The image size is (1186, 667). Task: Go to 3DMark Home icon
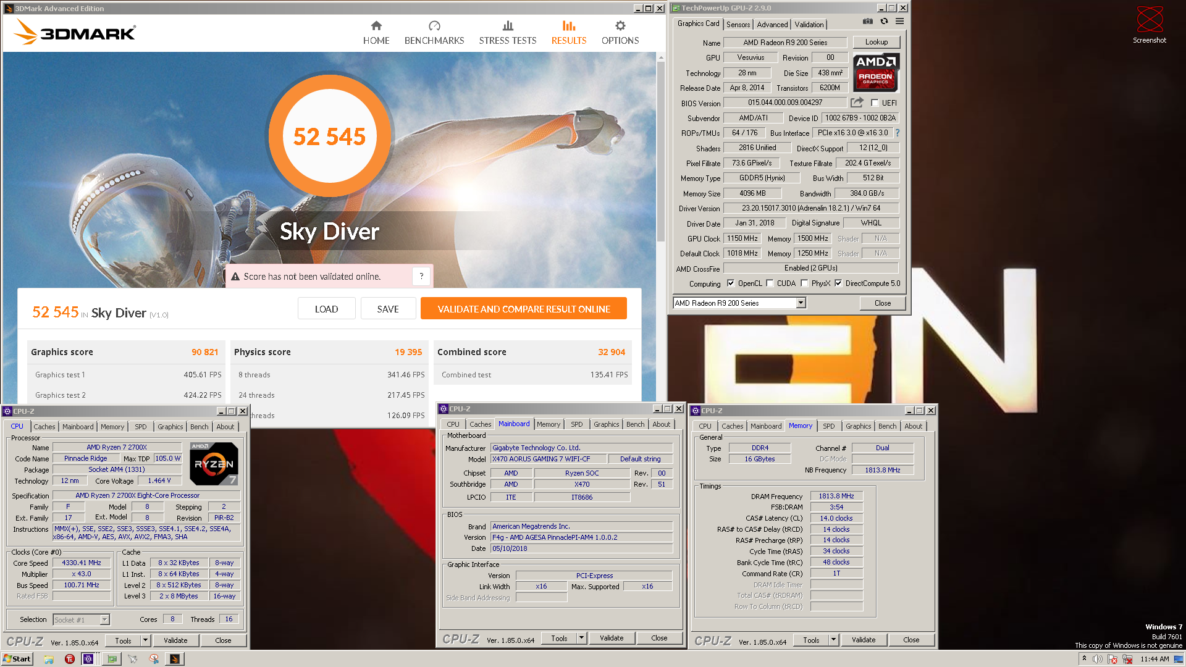(376, 26)
